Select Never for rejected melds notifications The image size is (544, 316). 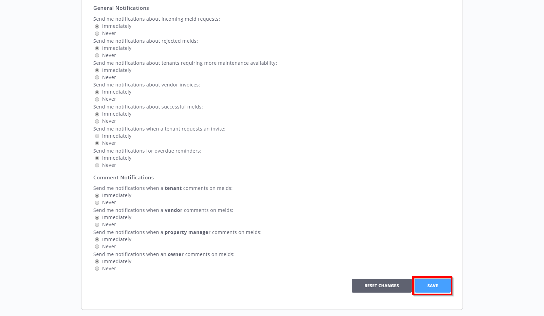(97, 55)
